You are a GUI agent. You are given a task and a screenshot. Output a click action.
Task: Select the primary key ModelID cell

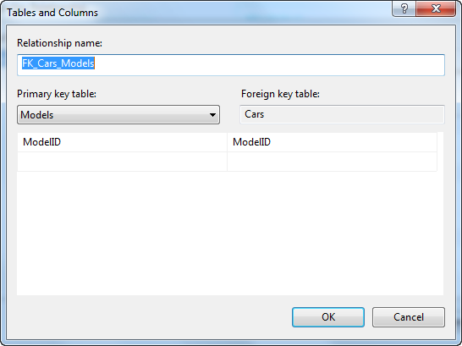click(122, 142)
